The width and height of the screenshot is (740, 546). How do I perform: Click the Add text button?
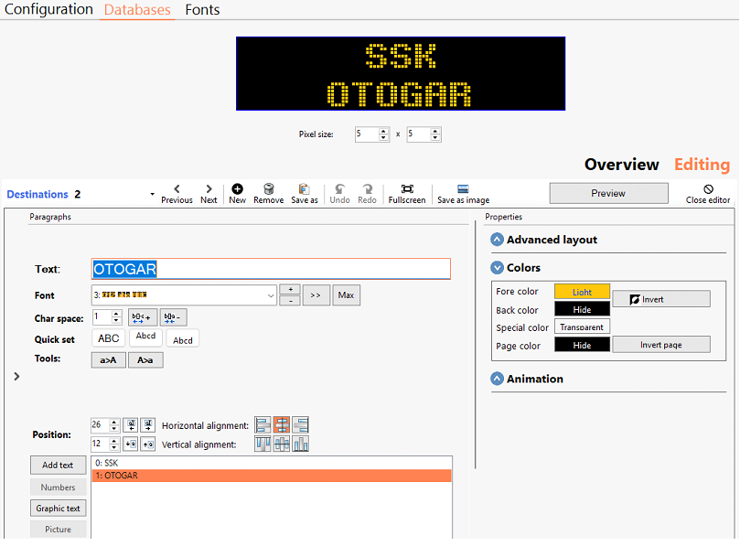click(x=58, y=466)
